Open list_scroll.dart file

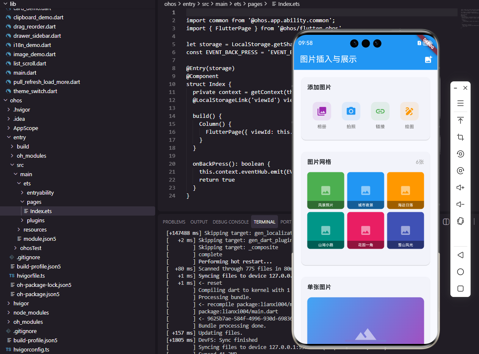pyautogui.click(x=29, y=63)
